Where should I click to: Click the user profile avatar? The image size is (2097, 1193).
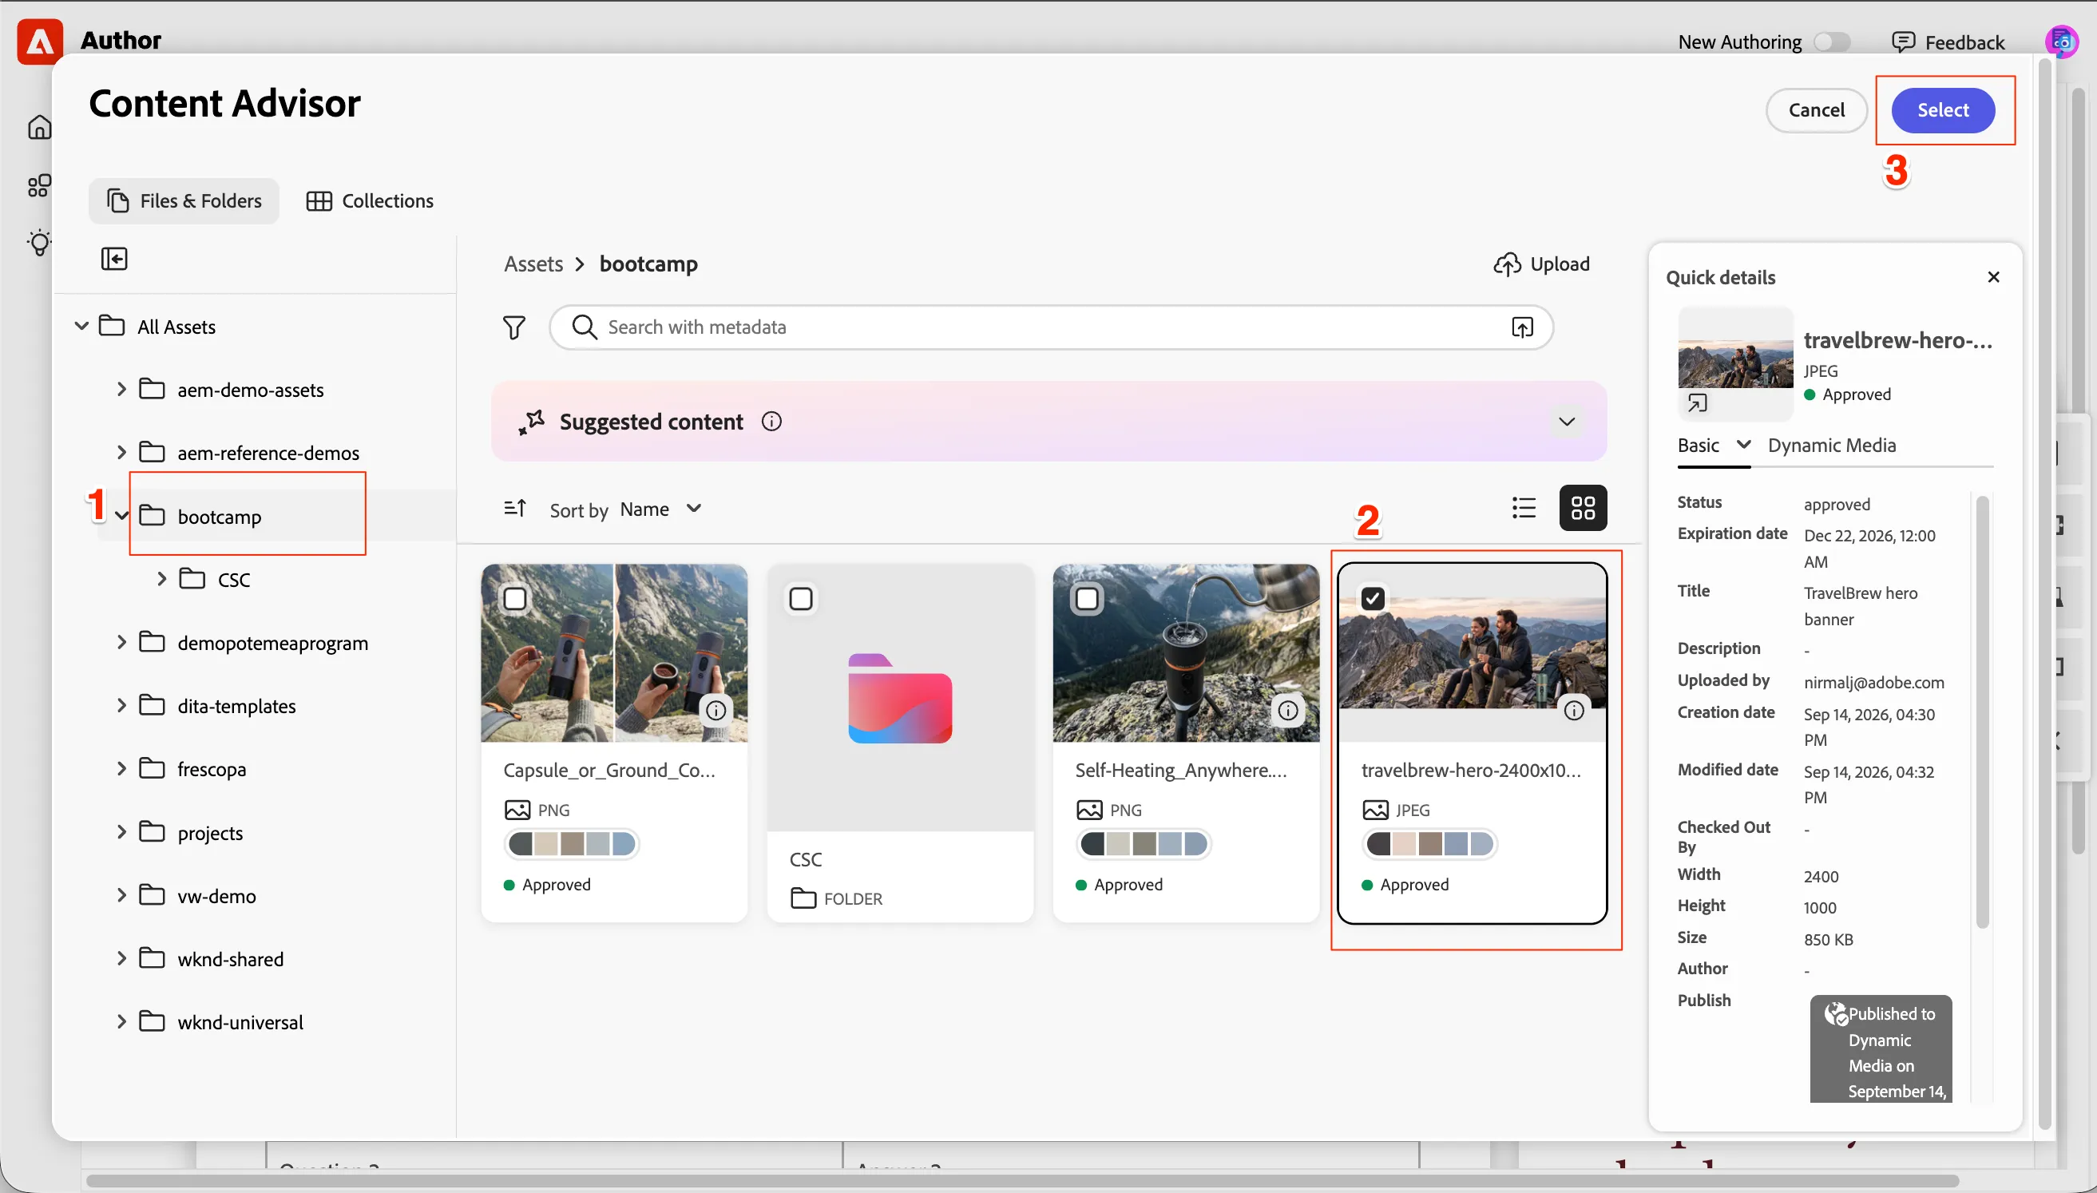(2061, 41)
